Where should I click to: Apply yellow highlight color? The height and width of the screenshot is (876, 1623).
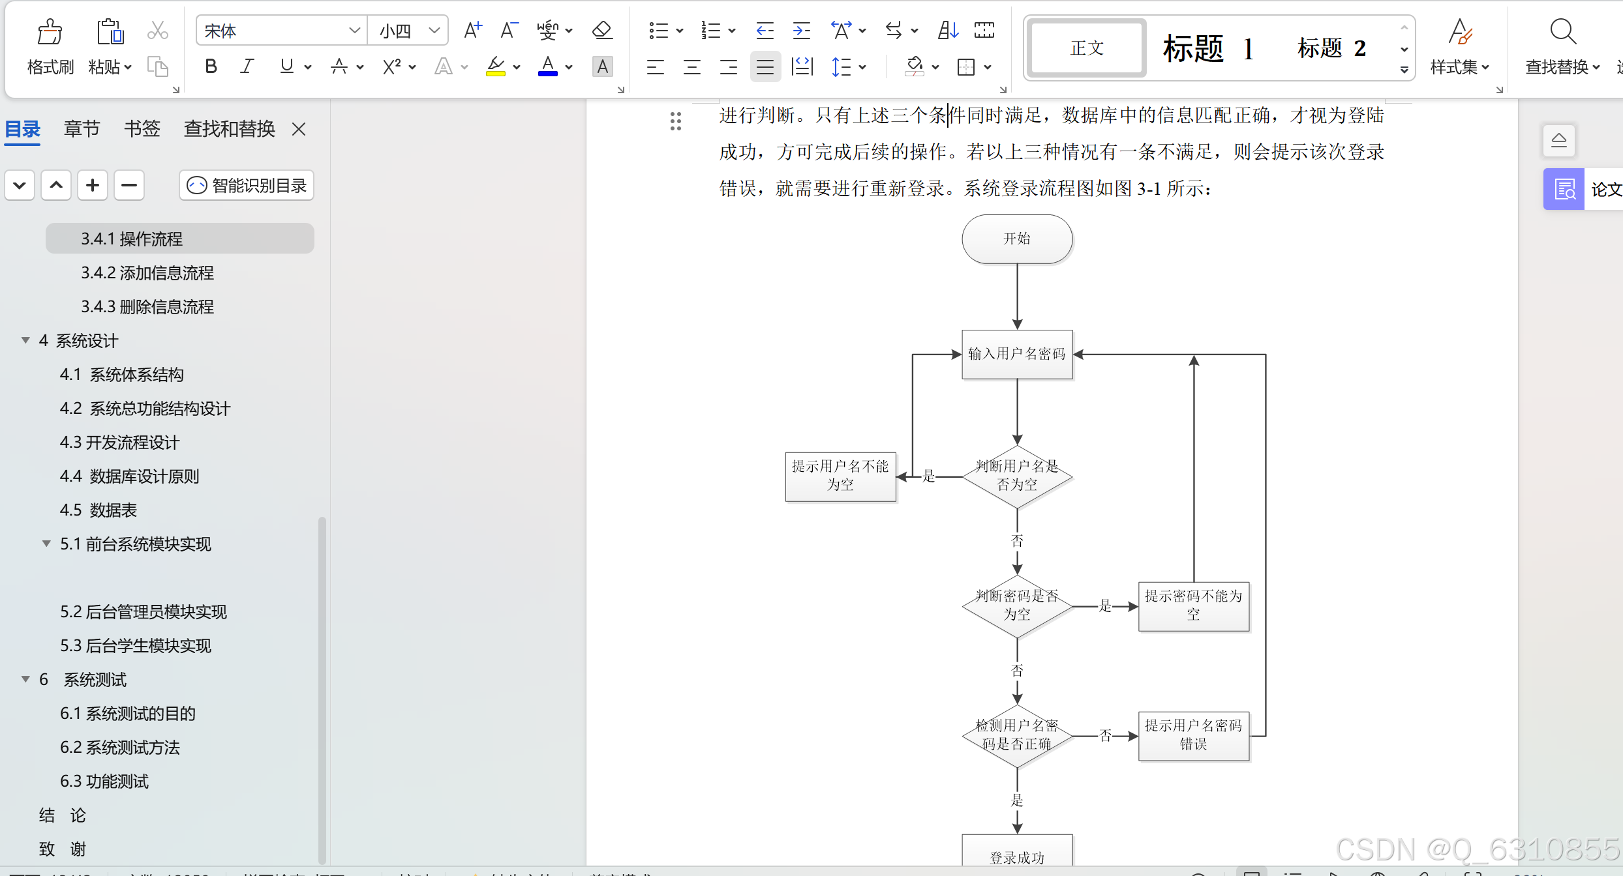pos(496,66)
